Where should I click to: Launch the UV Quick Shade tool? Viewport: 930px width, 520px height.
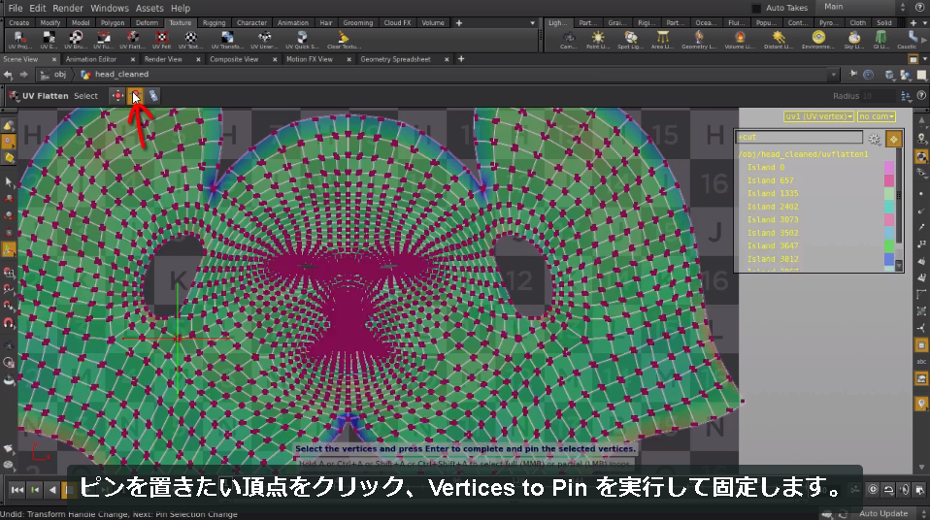tap(302, 40)
